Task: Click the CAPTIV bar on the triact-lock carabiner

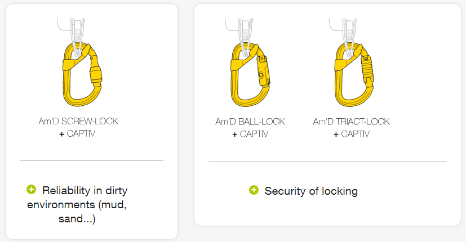Action: (343, 64)
